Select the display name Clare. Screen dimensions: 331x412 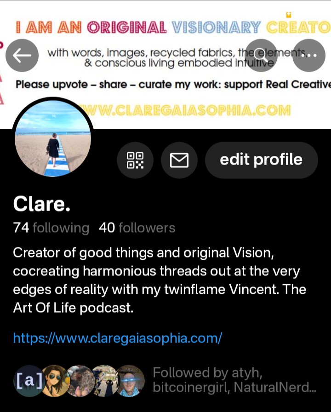pos(42,204)
